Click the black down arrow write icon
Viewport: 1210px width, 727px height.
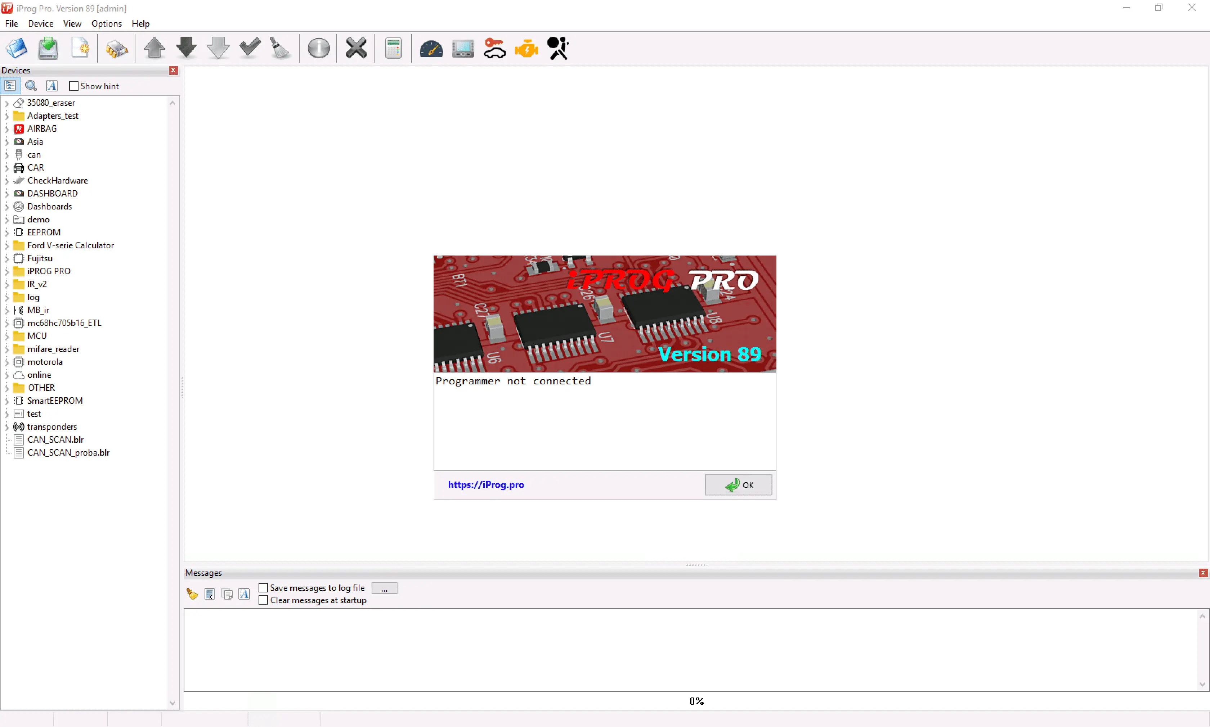(186, 48)
